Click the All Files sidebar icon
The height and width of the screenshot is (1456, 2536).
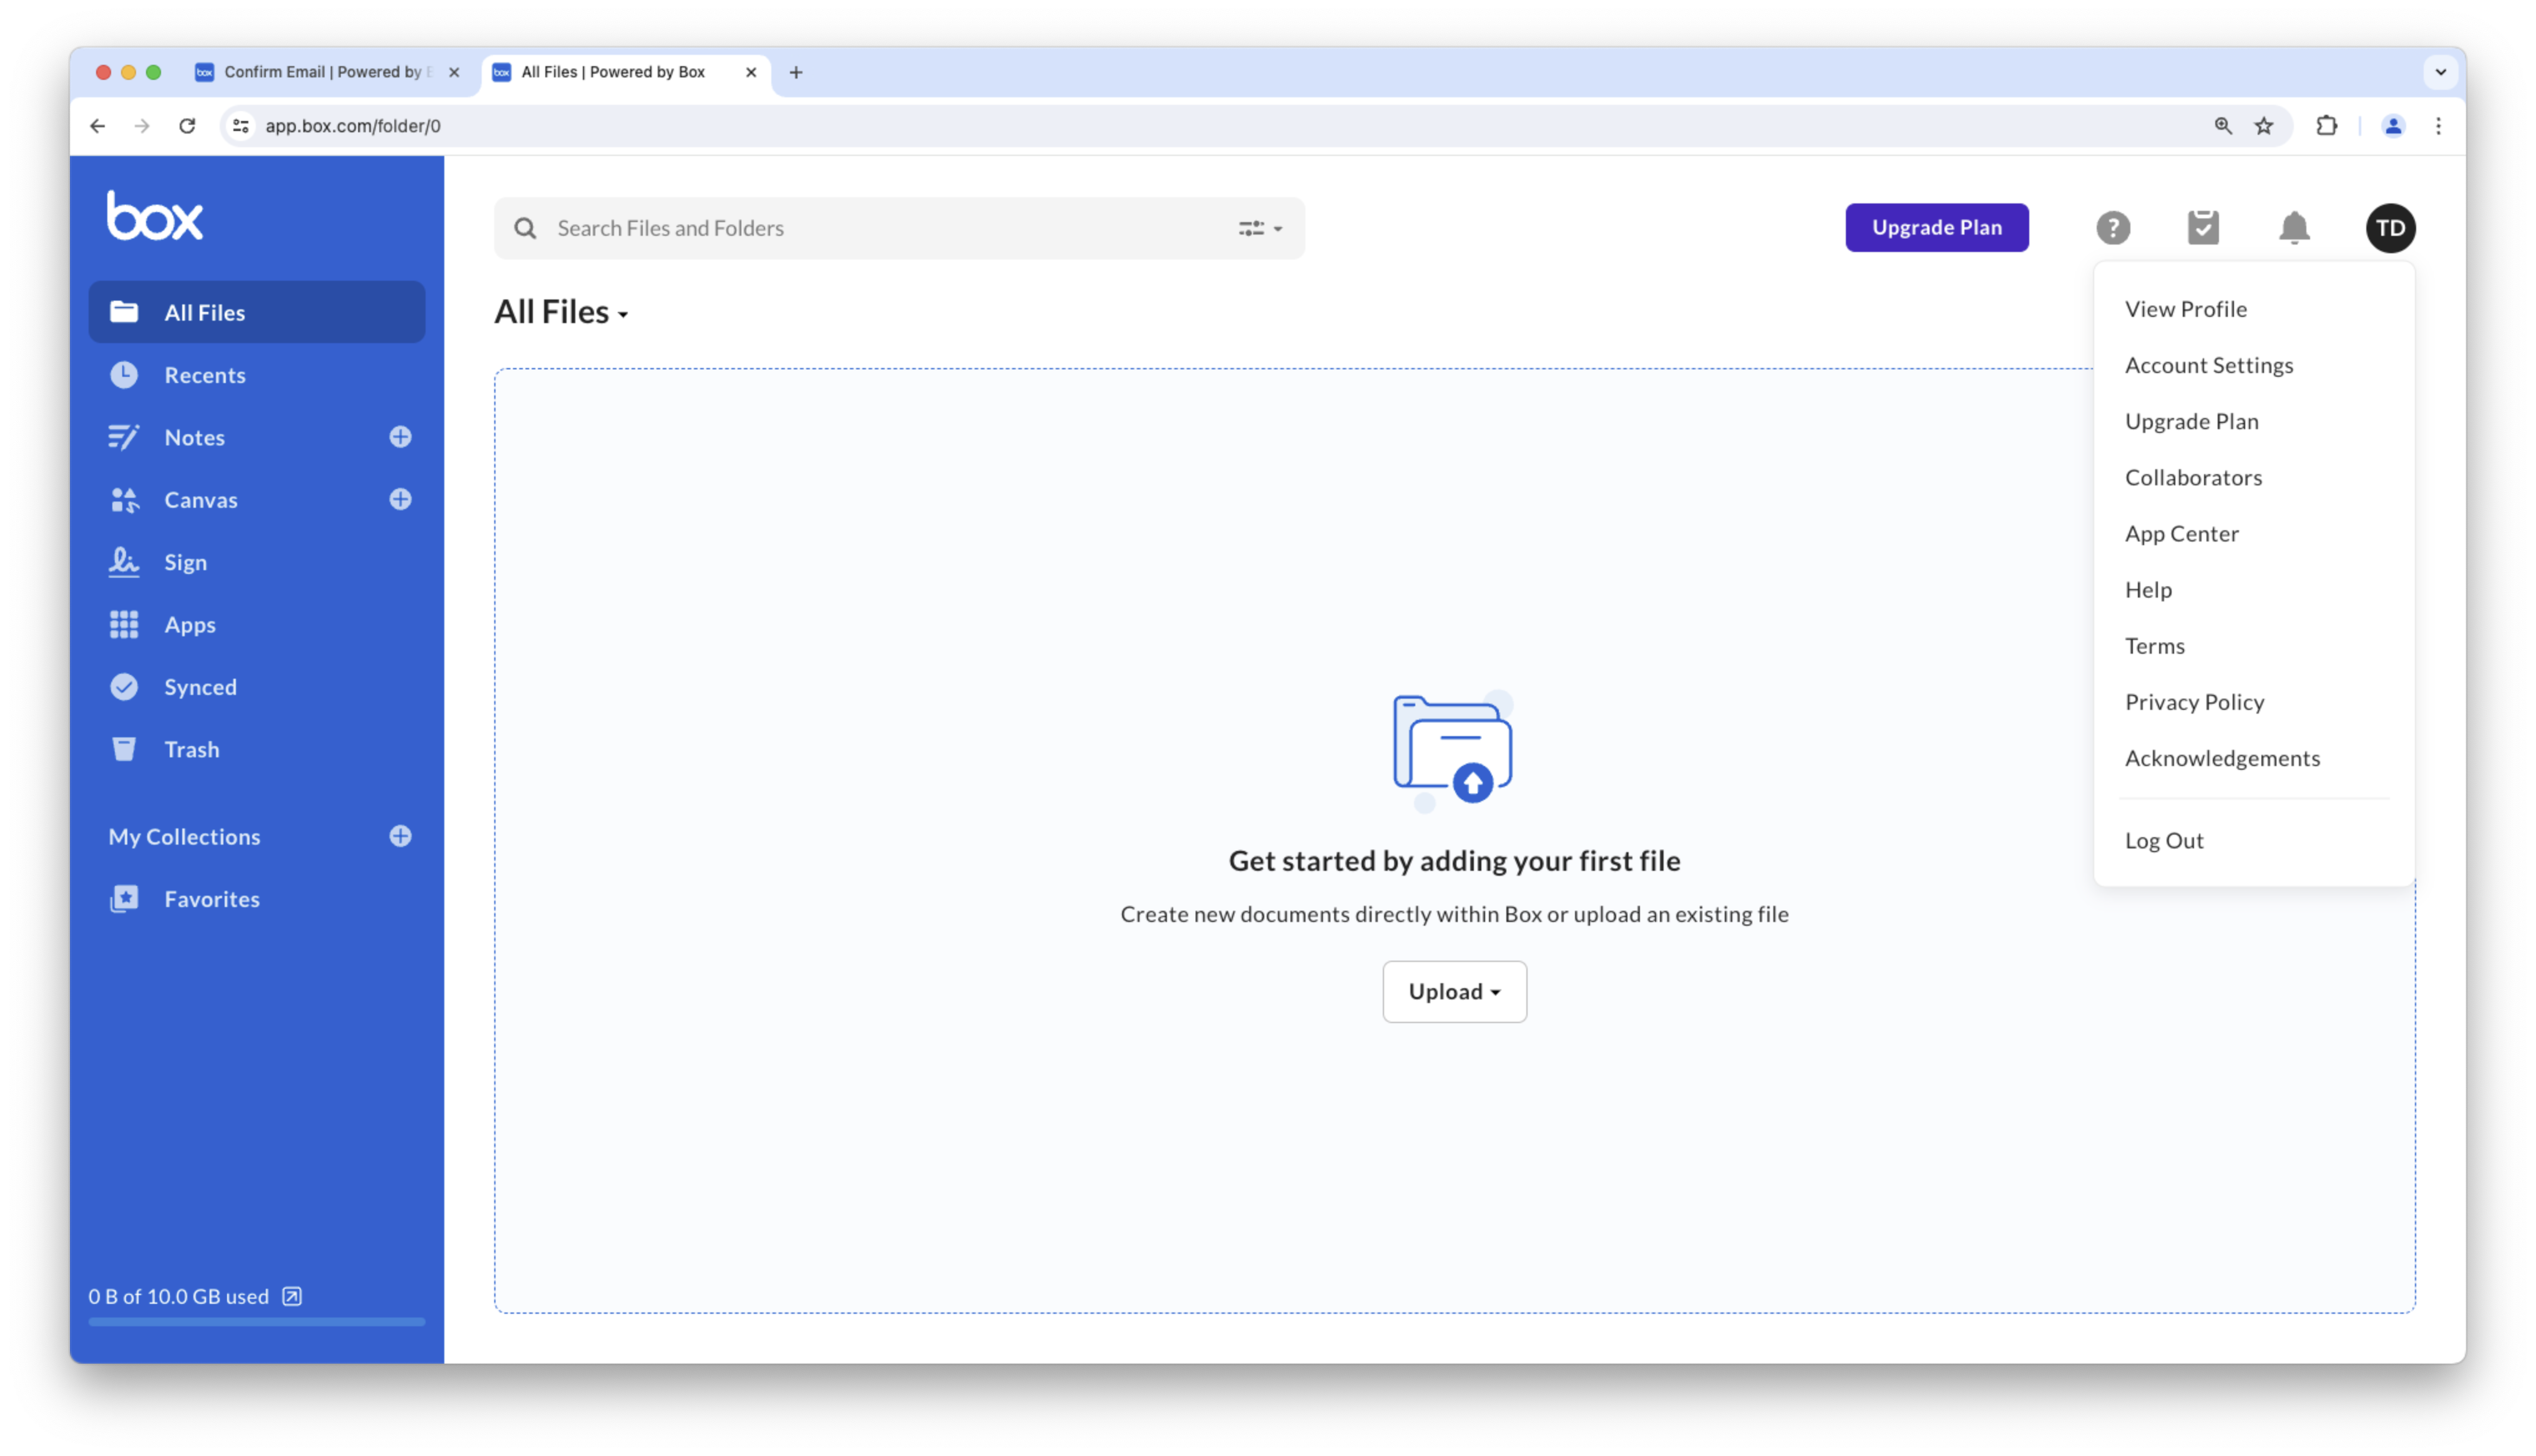coord(124,312)
